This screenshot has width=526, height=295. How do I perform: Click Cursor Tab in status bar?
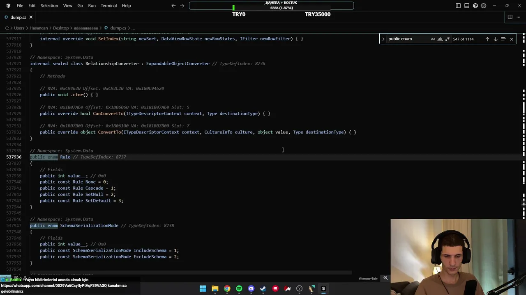(368, 279)
